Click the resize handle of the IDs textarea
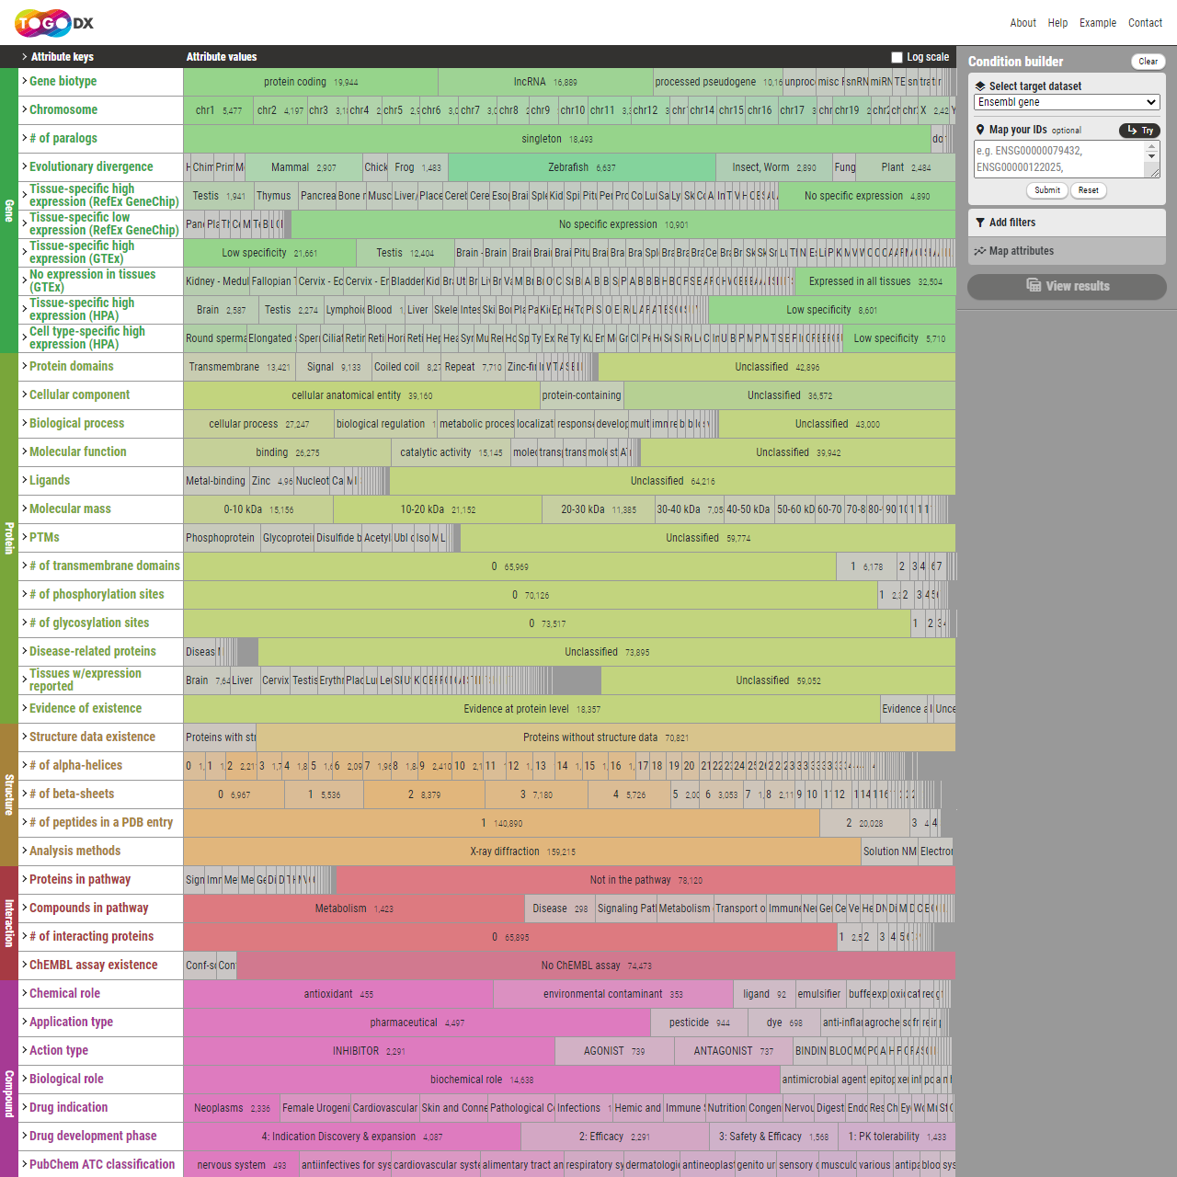Viewport: 1177px width, 1177px height. 1154,173
